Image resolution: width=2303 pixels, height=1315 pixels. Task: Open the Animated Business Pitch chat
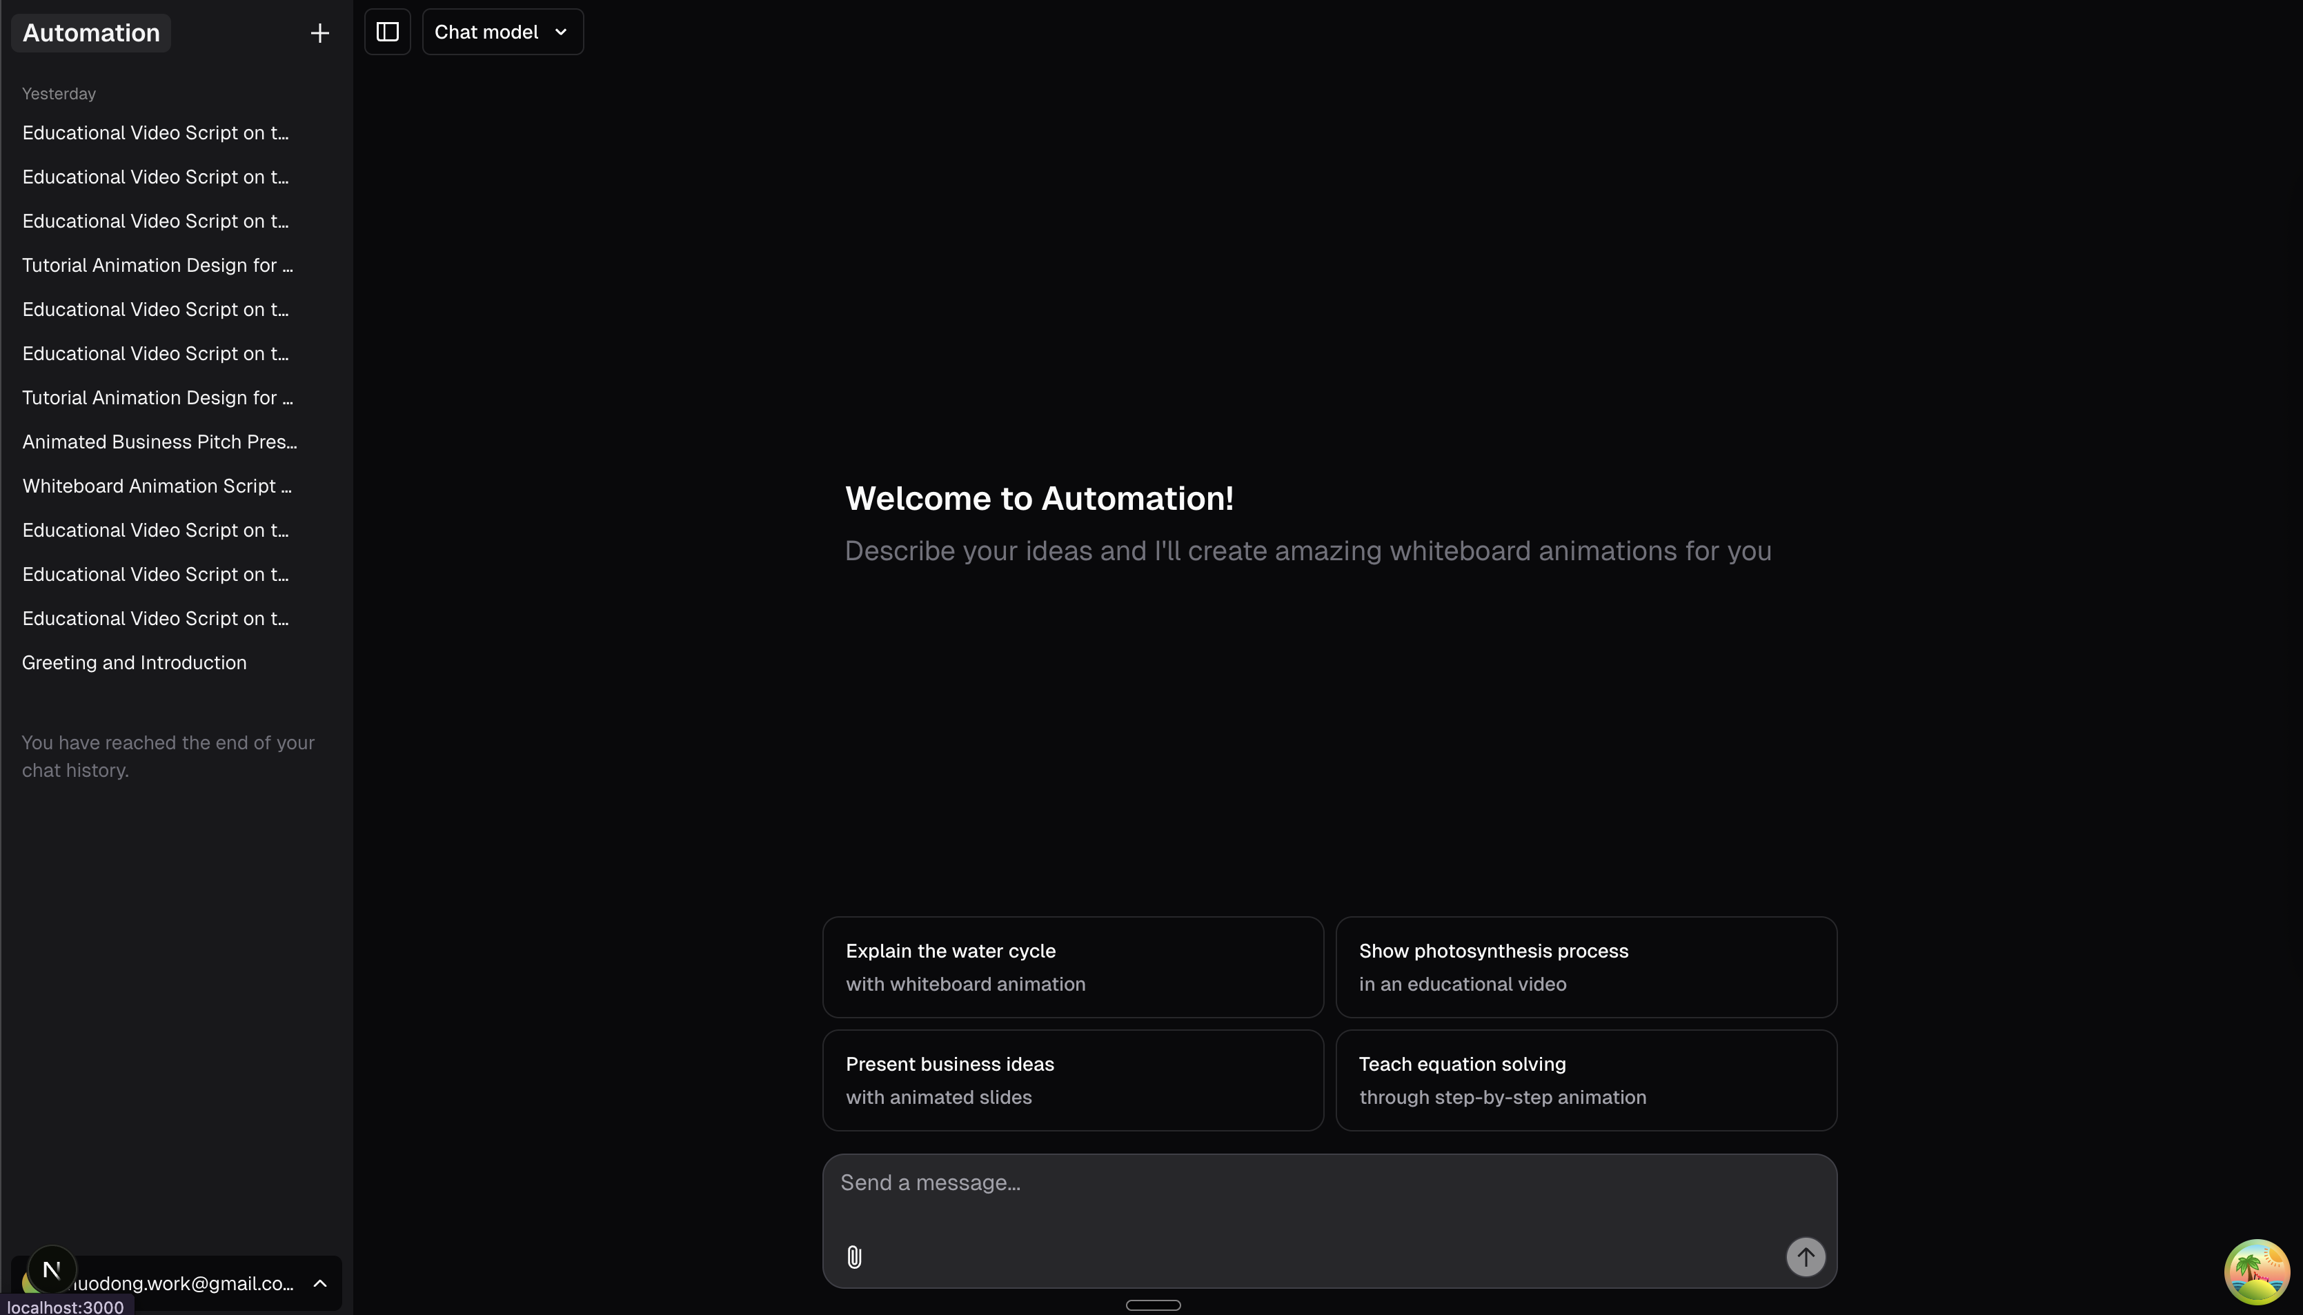coord(159,442)
